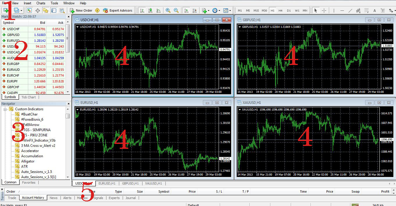Open the Templates dropdown arrow
Screen dimensions: 396x206
pos(230,10)
